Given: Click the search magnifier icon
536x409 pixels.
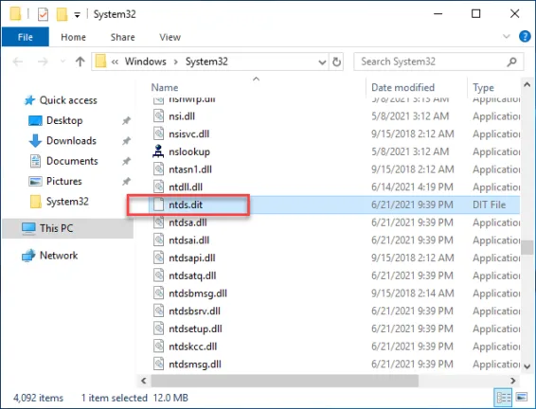Looking at the screenshot, I should tap(511, 62).
